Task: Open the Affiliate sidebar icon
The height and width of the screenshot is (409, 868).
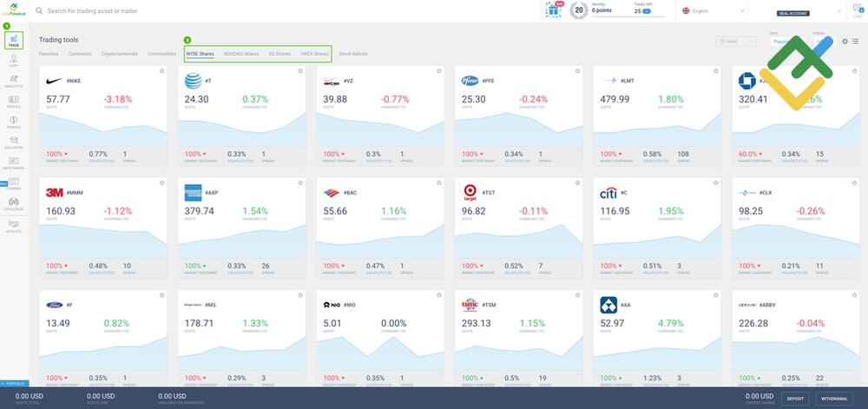Action: 14,227
